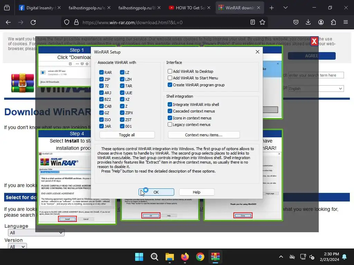
Task: Close the WinRAR download tab
Action: point(259,8)
